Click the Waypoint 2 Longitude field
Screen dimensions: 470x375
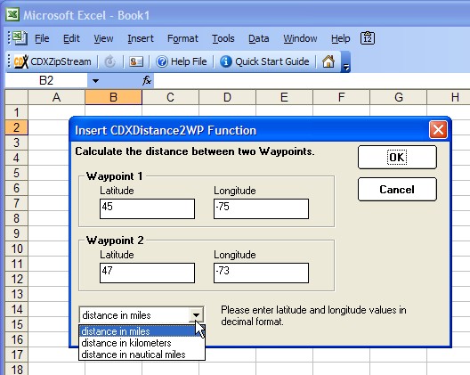click(261, 273)
